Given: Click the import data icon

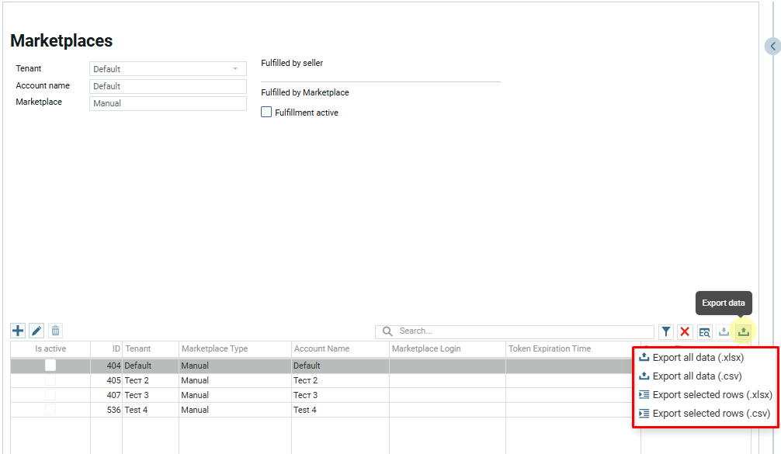Looking at the screenshot, I should click(x=724, y=332).
